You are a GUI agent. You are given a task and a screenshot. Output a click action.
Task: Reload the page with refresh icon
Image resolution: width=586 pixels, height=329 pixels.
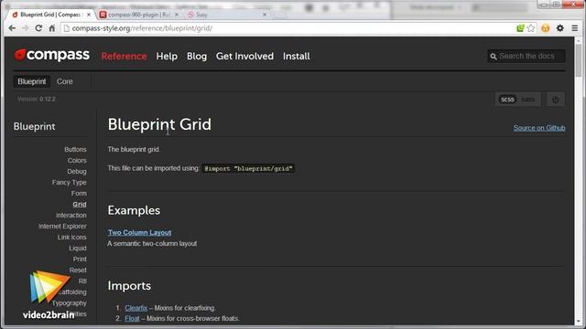[38, 28]
